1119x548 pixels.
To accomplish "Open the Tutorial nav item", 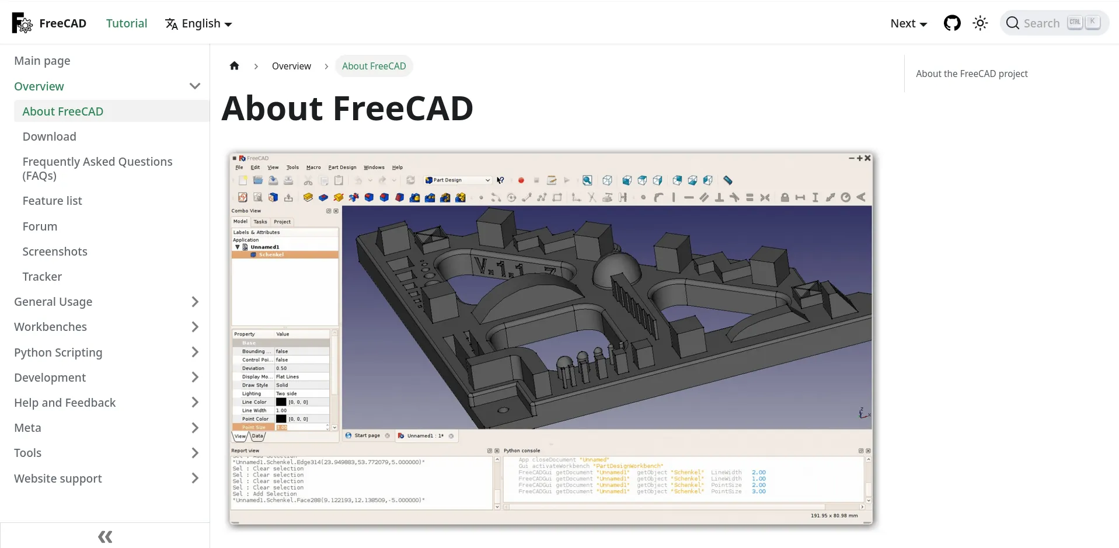I will pyautogui.click(x=127, y=23).
